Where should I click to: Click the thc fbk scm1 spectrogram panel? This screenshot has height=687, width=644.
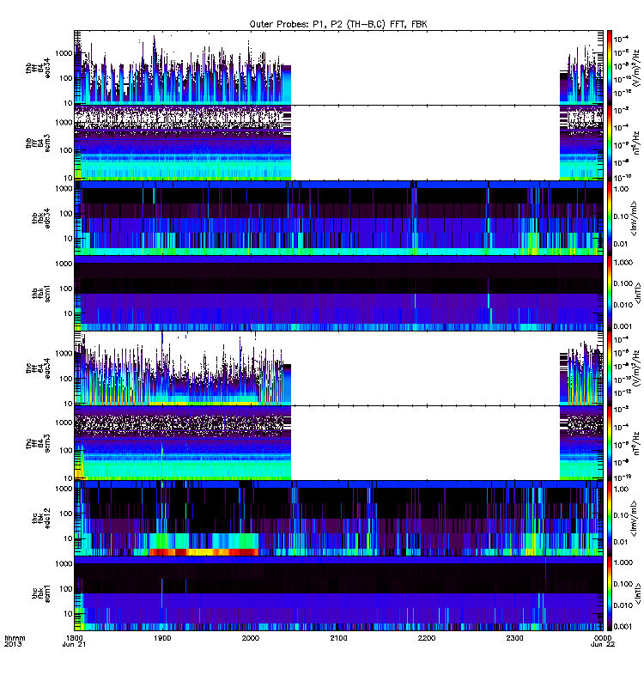(338, 593)
